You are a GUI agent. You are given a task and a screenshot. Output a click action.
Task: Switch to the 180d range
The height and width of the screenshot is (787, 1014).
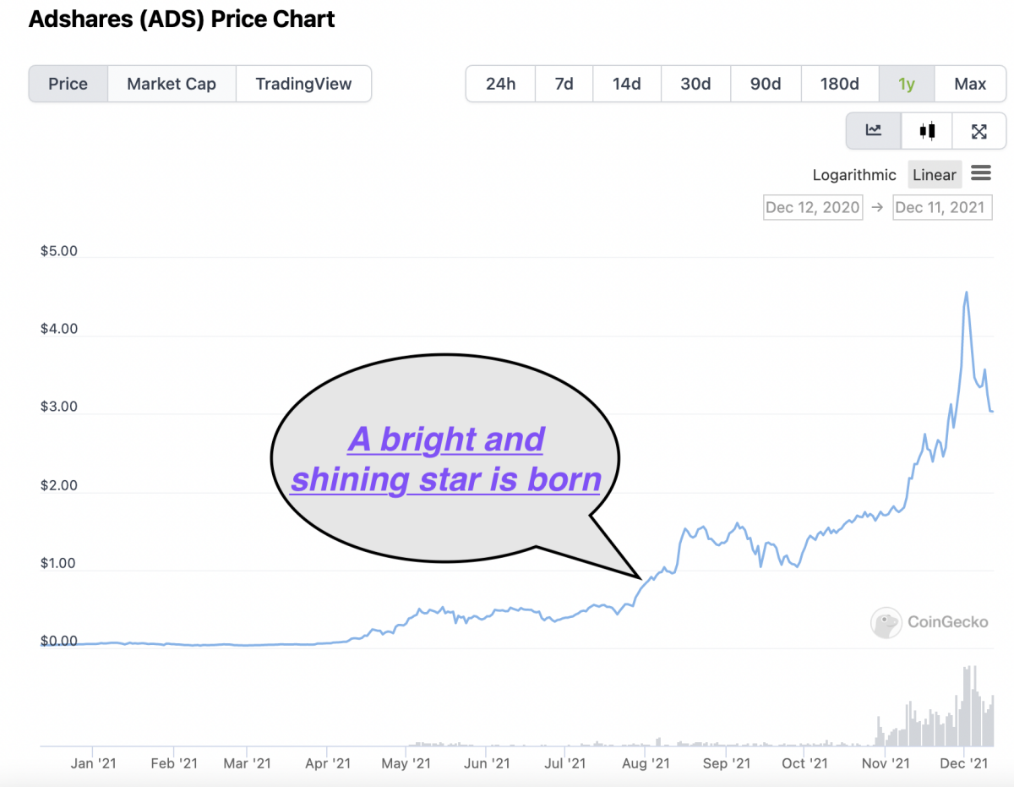point(840,84)
